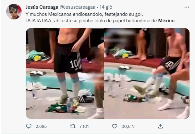This screenshot has width=195, height=134.
Task: Click the text line starting JAJAJAJJAA
Action: click(101, 21)
